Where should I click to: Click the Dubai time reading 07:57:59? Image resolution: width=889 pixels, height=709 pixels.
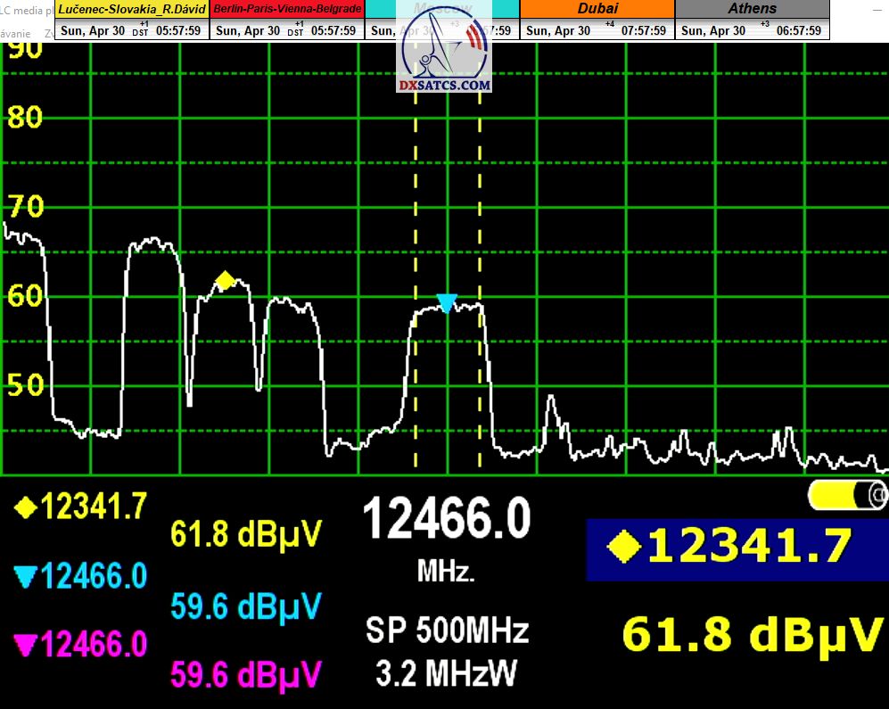pyautogui.click(x=643, y=30)
